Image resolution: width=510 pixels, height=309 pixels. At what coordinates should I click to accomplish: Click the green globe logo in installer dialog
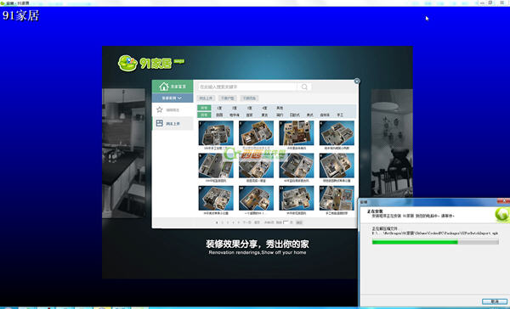pyautogui.click(x=501, y=215)
